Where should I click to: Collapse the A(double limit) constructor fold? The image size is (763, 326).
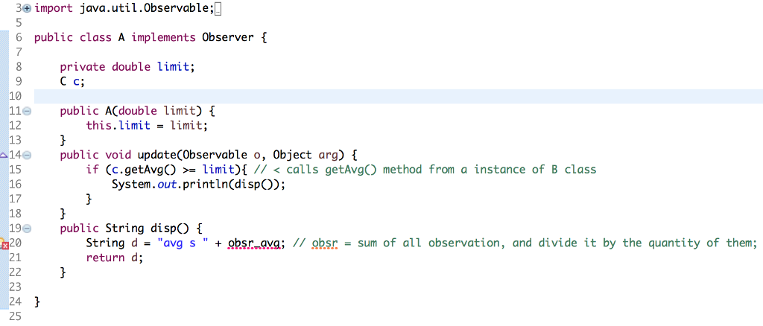28,111
